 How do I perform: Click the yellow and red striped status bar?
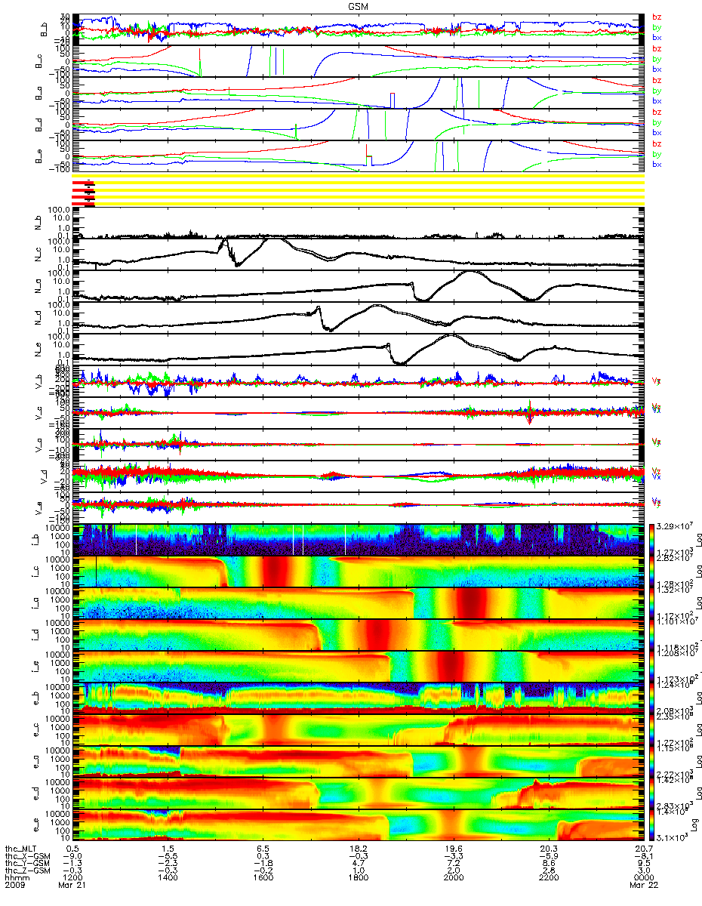[x=358, y=190]
